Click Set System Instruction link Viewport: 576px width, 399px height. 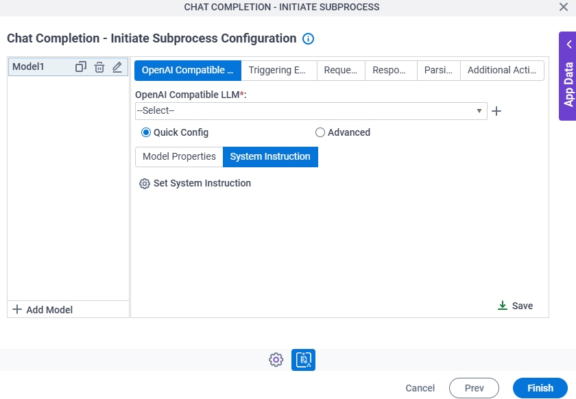[202, 183]
